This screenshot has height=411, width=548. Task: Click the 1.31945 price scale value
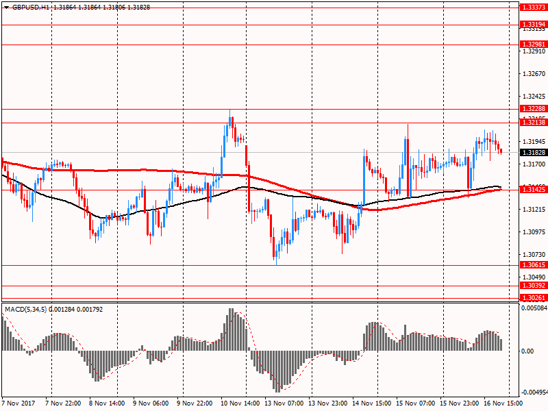coord(534,142)
